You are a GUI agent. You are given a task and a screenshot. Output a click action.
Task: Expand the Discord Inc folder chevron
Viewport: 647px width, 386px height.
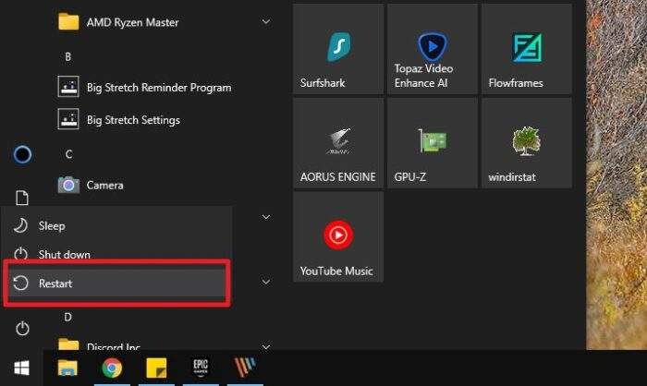point(266,347)
